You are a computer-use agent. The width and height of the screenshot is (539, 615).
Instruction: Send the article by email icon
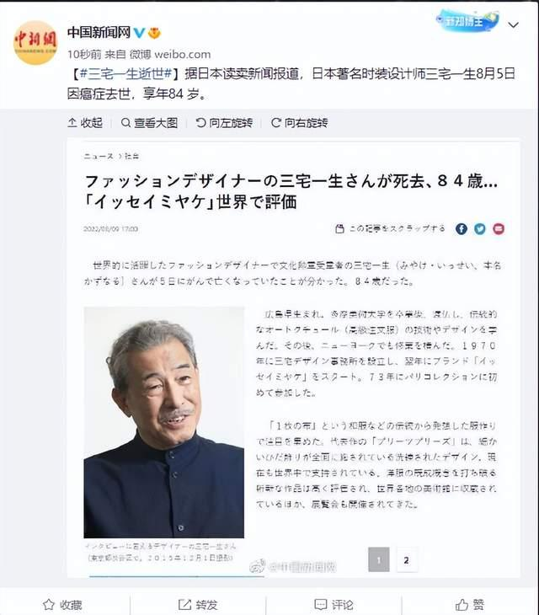499,228
